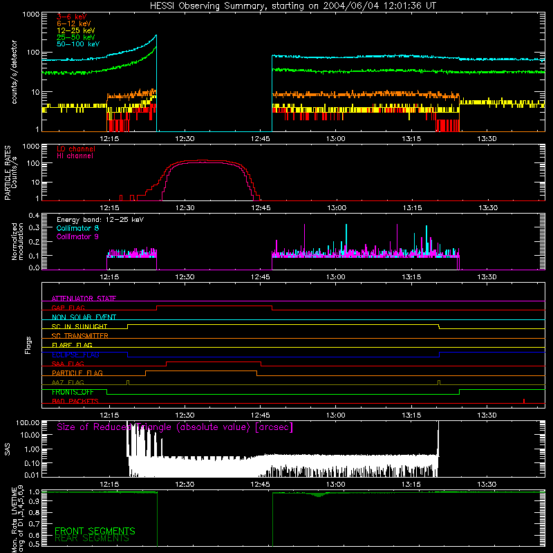Viewport: 553px width, 553px height.
Task: Select the 6-12 keV legend label
Action: pyautogui.click(x=73, y=24)
